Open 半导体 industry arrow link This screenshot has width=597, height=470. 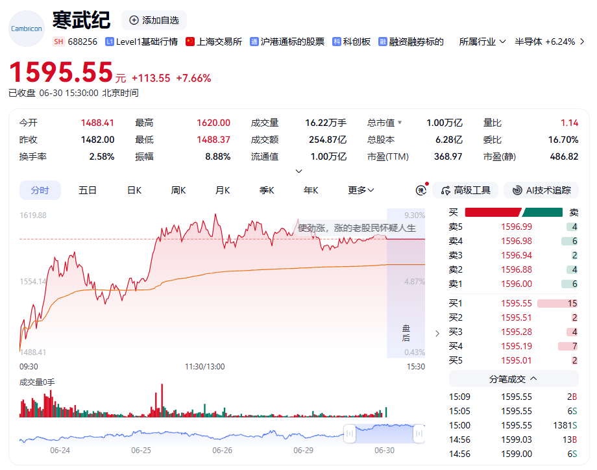coord(582,42)
